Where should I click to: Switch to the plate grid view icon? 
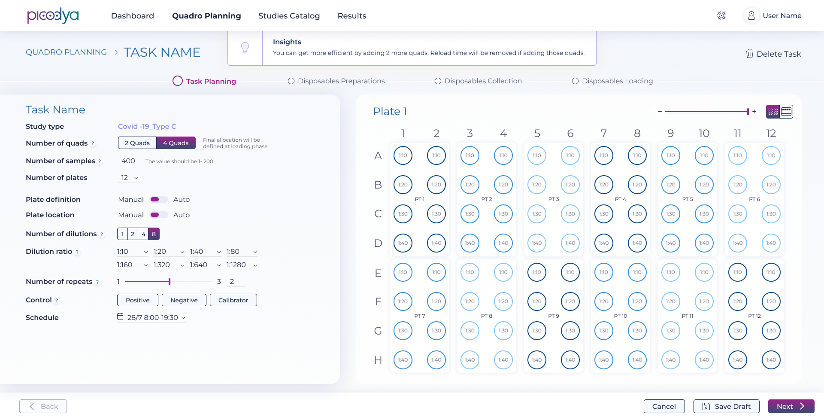click(x=773, y=112)
